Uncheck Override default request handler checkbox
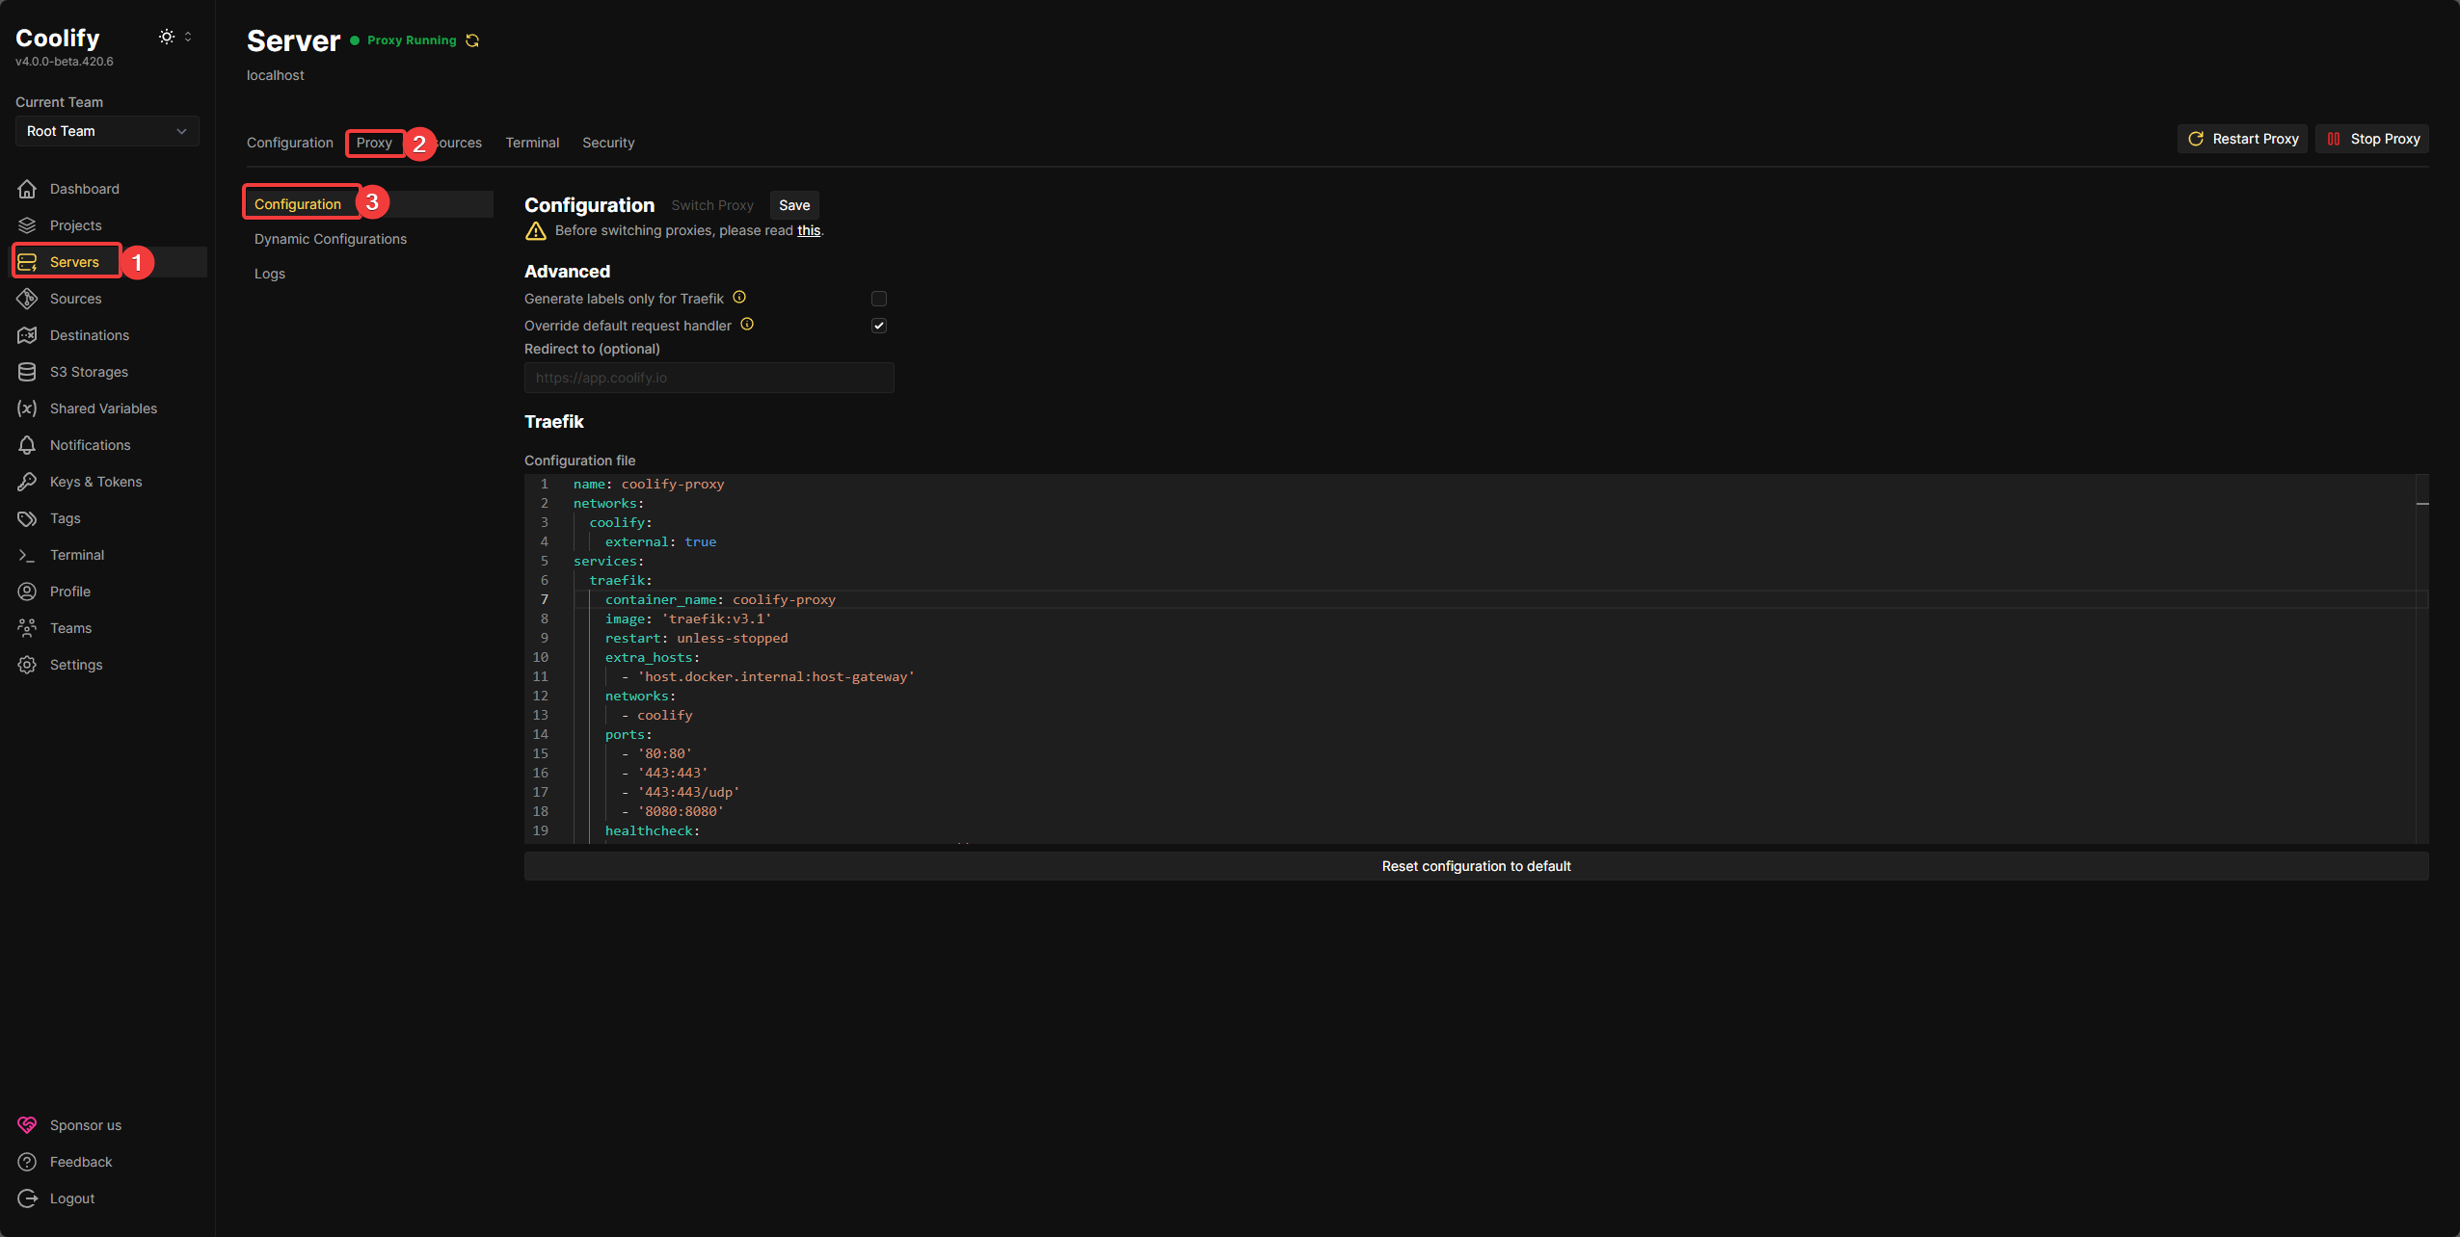 point(878,326)
